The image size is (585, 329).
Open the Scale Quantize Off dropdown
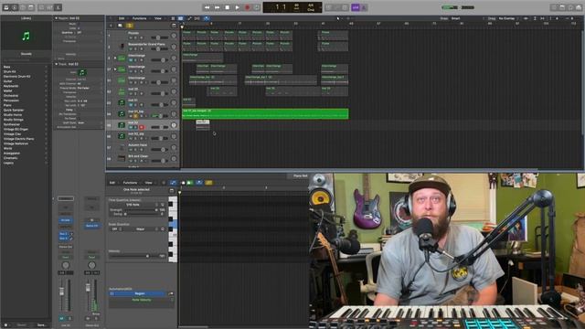click(116, 229)
